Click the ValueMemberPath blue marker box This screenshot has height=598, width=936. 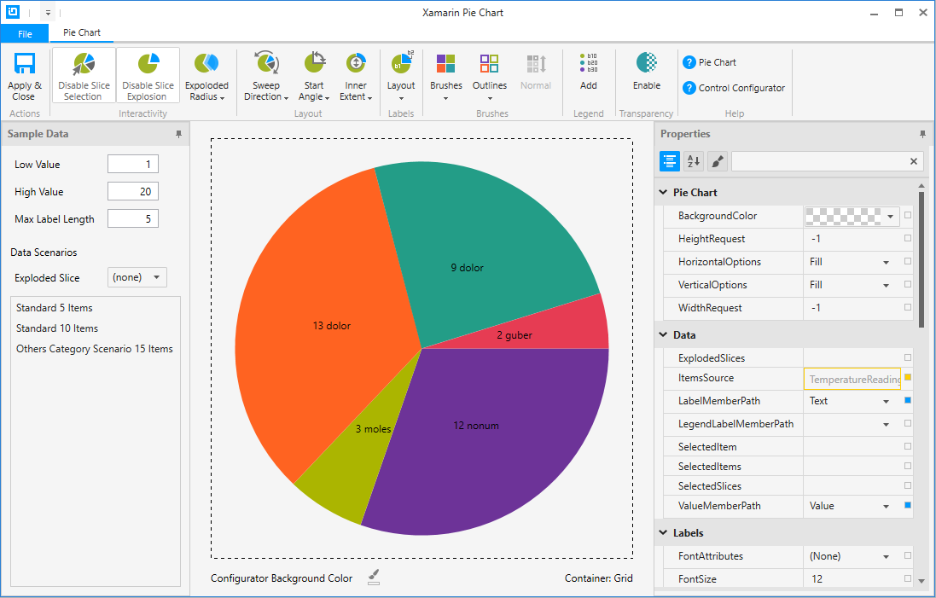coord(908,506)
